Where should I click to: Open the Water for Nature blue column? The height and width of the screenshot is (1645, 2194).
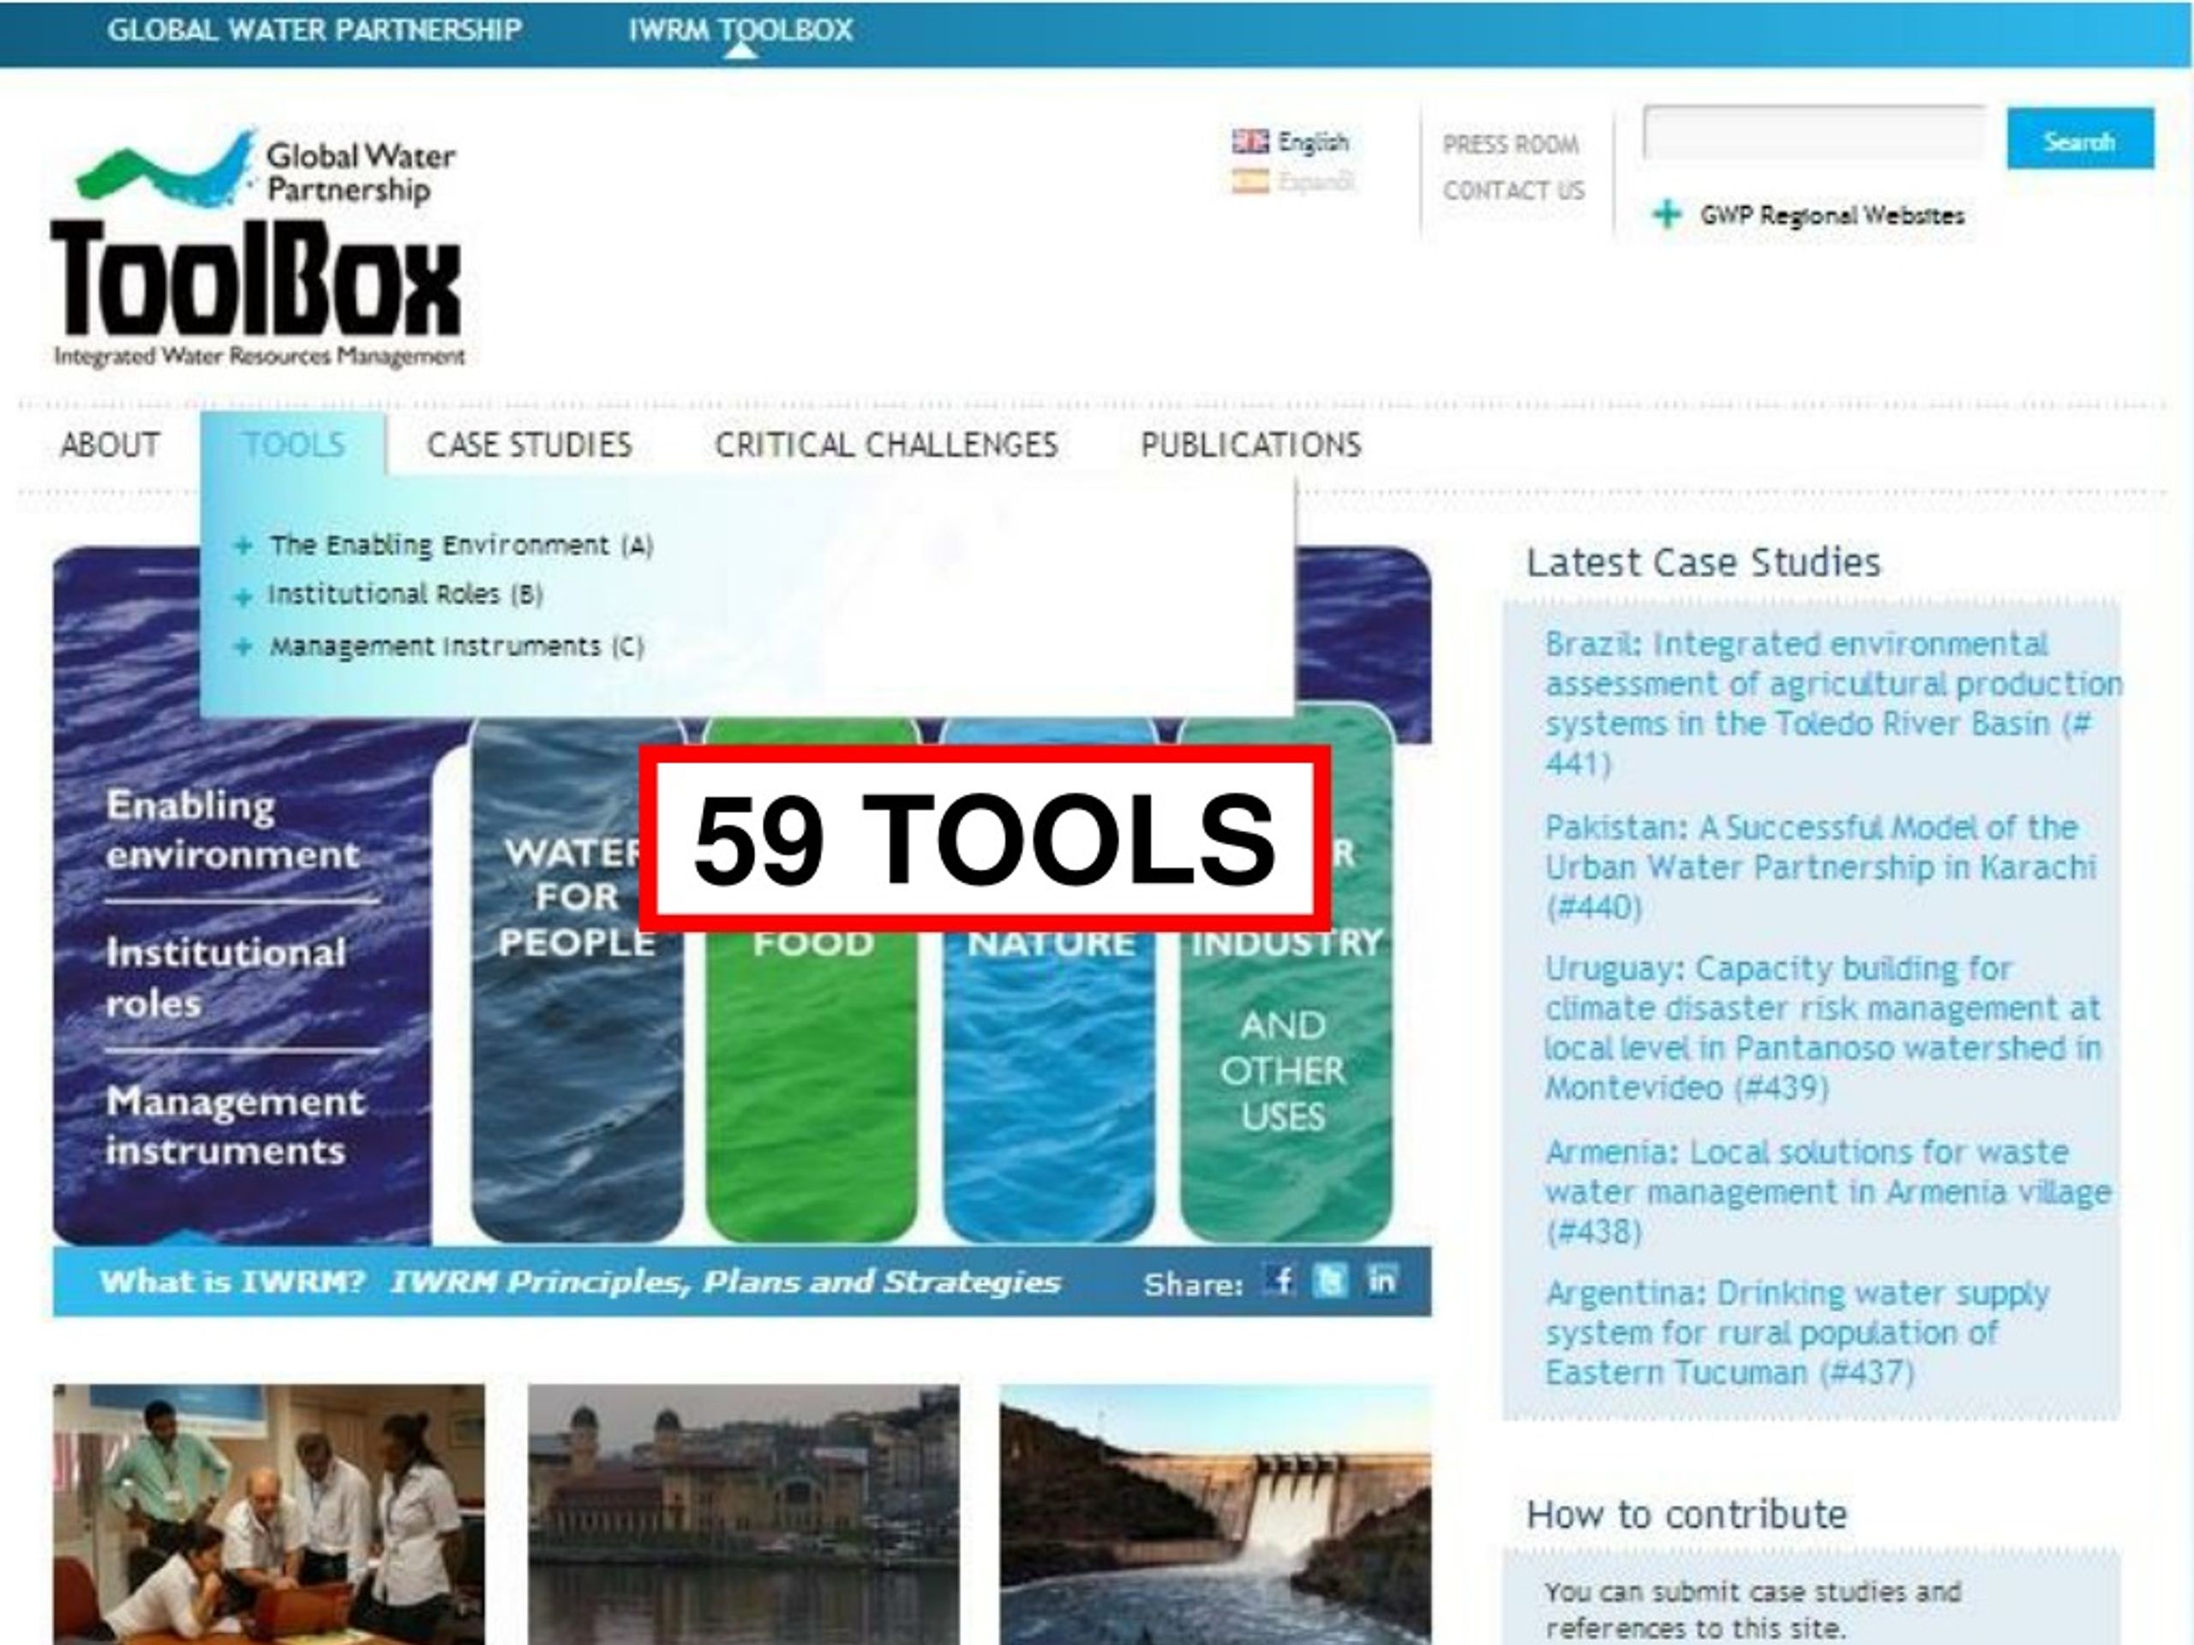pos(1048,1080)
